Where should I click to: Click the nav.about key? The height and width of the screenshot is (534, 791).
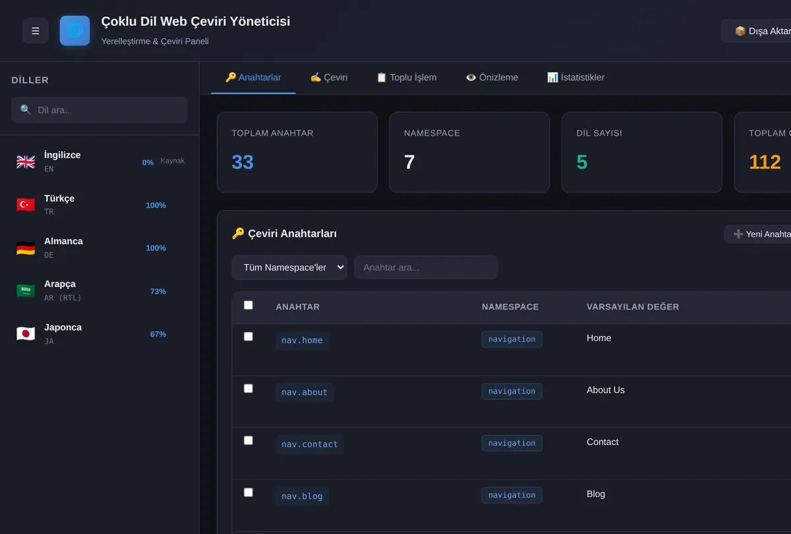click(305, 392)
